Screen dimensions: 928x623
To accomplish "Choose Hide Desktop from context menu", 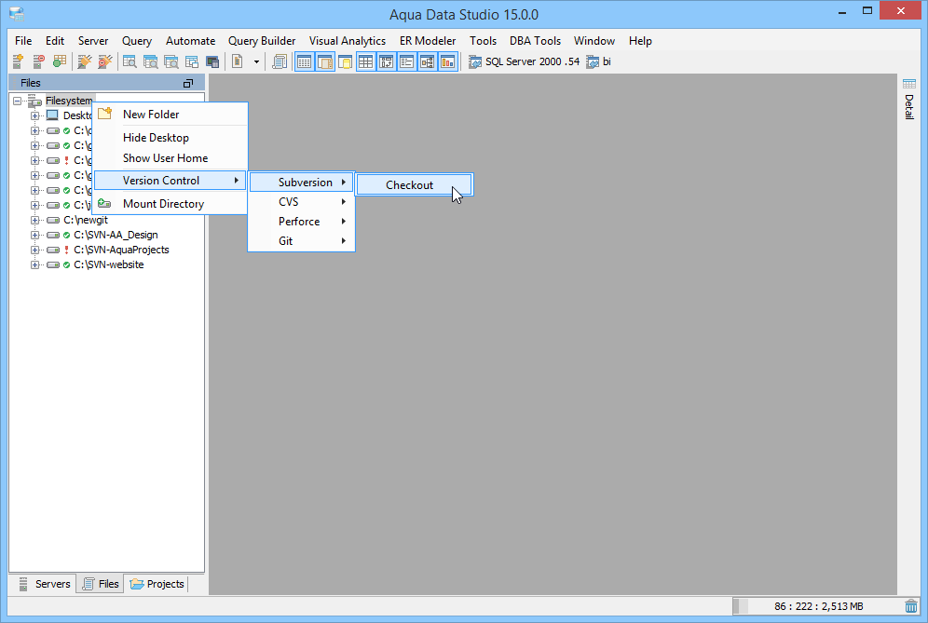I will point(171,137).
